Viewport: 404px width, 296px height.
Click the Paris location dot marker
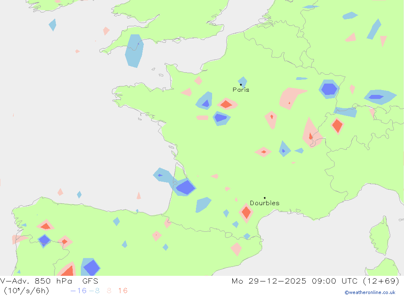point(241,84)
